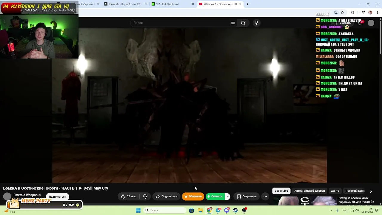Switch to the VIP - Kick Dashboard tab

(x=172, y=4)
